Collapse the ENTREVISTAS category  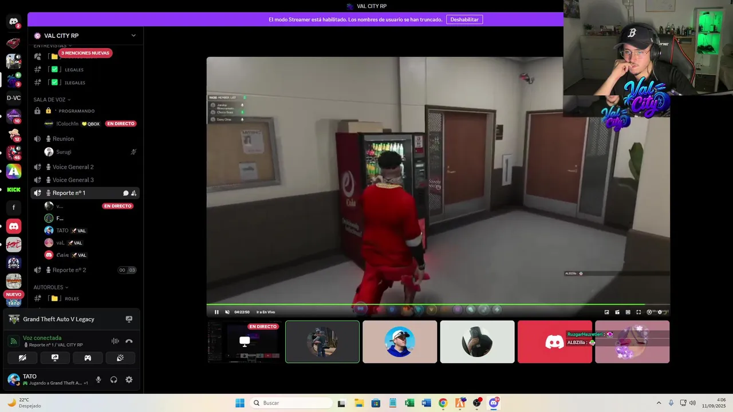52,46
